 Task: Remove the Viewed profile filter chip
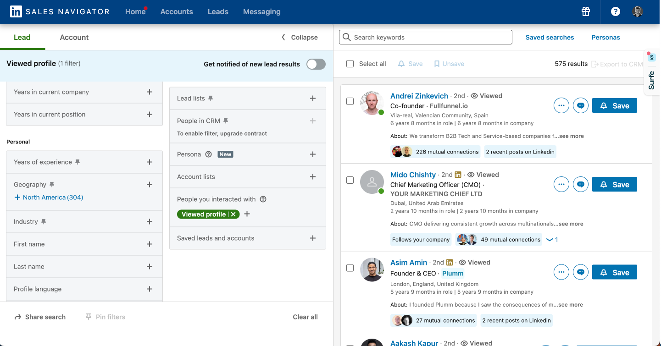[233, 214]
